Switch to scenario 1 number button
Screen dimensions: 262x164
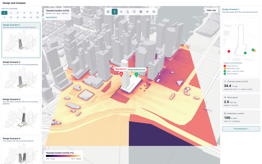click(x=4, y=13)
